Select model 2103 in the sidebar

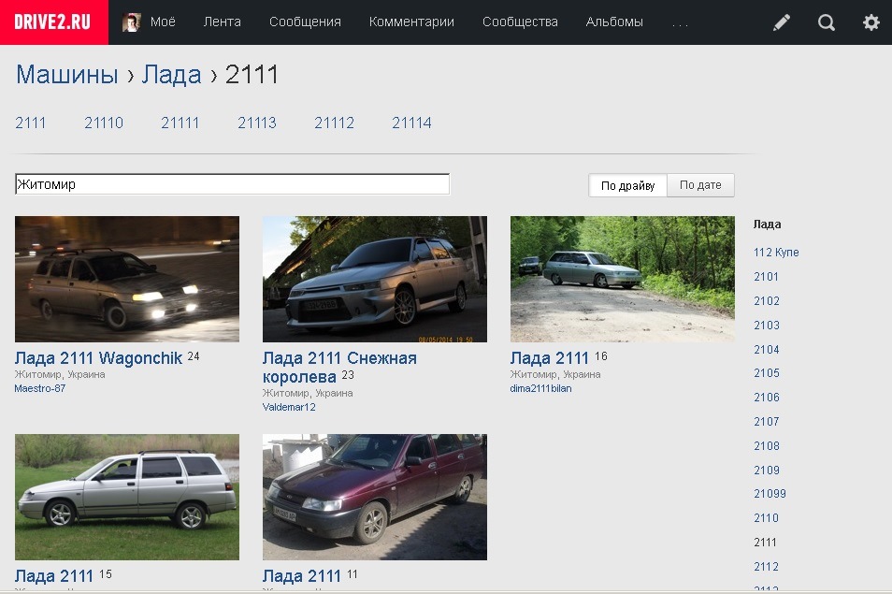pos(767,326)
